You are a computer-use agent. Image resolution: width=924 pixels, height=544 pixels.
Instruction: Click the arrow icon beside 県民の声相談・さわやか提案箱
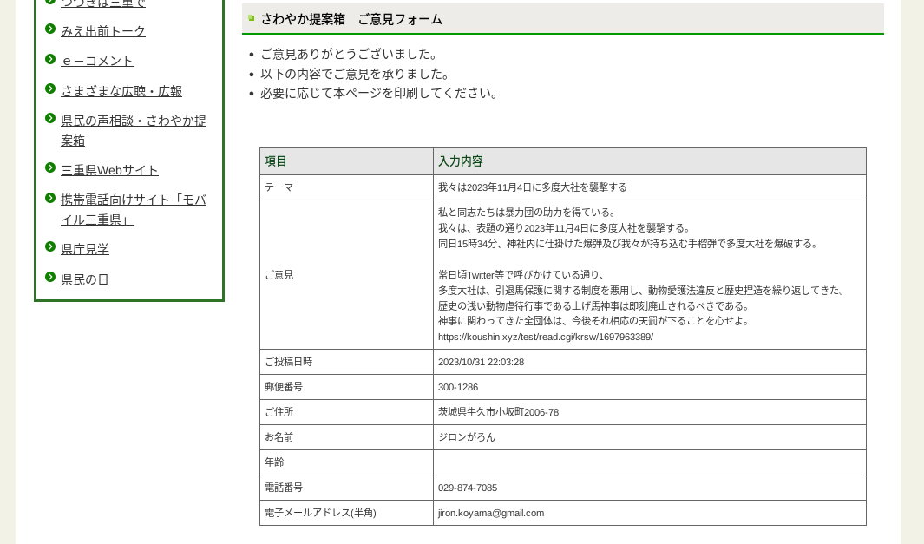(50, 119)
